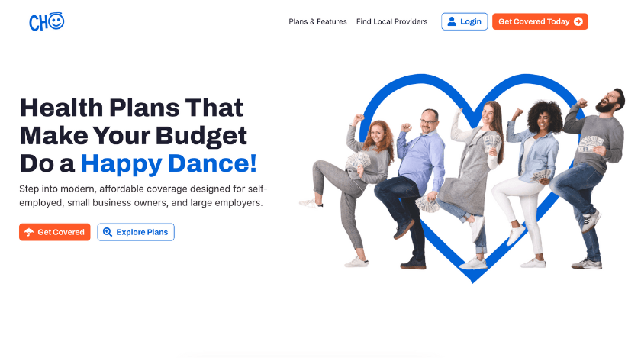Click the blue Happy Dance! headline text
The width and height of the screenshot is (641, 361).
(x=169, y=163)
